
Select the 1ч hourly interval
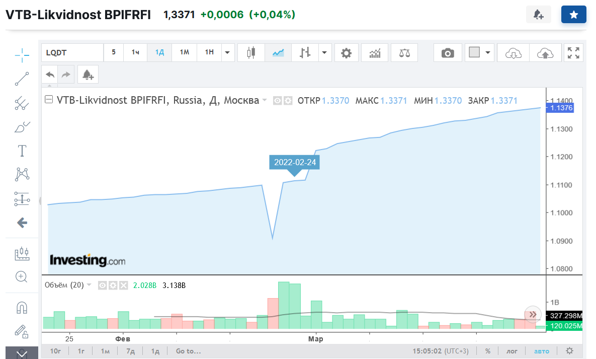tap(135, 52)
